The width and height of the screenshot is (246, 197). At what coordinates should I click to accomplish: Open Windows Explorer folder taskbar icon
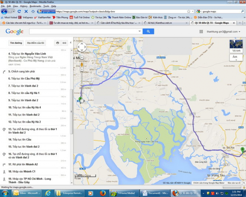(59, 193)
